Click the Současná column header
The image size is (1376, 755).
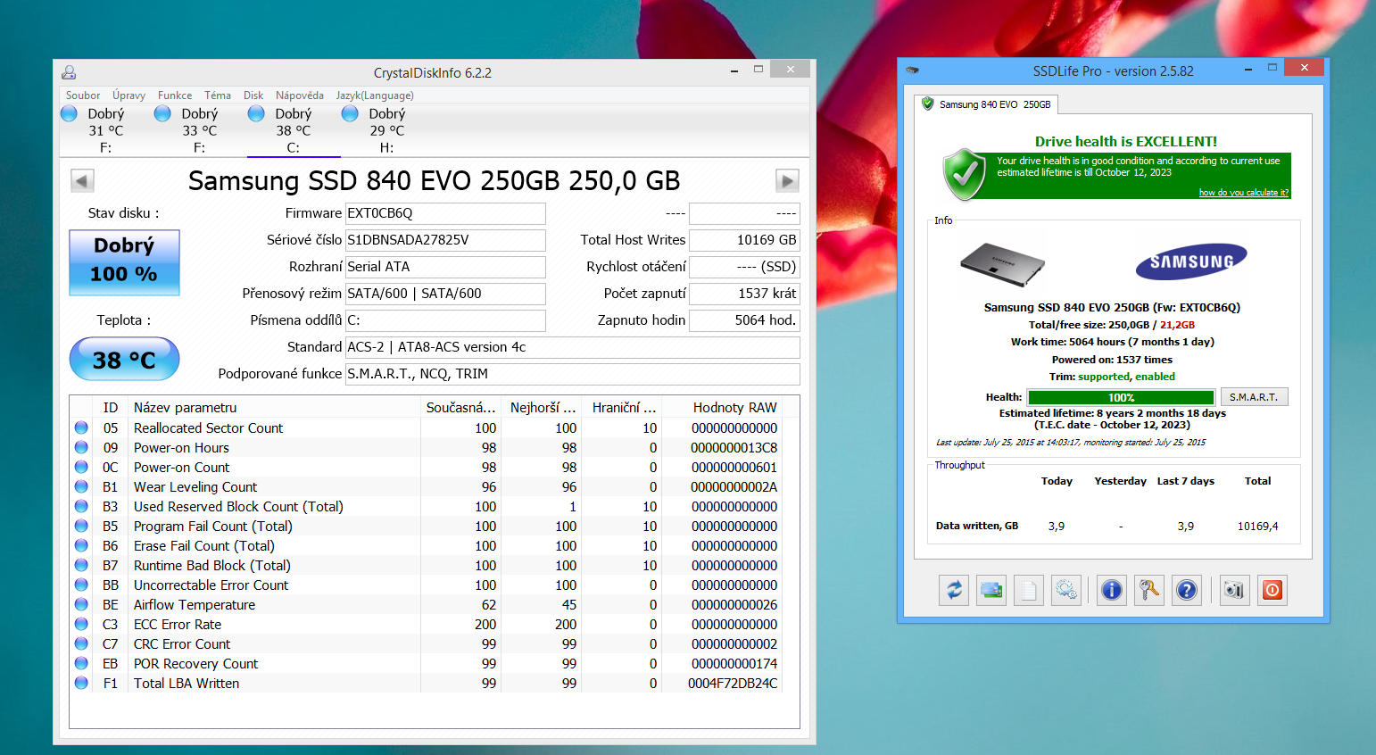(460, 407)
